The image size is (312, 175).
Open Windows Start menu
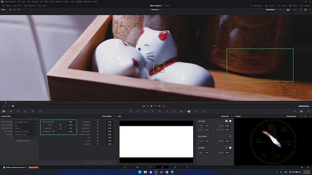tap(140, 172)
